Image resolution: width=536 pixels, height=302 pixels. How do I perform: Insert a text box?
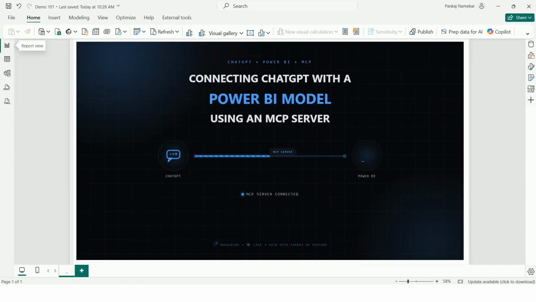click(250, 32)
